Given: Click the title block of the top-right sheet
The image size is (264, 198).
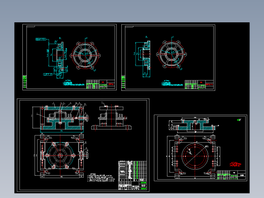Looking at the screenshot, I should (x=199, y=85).
